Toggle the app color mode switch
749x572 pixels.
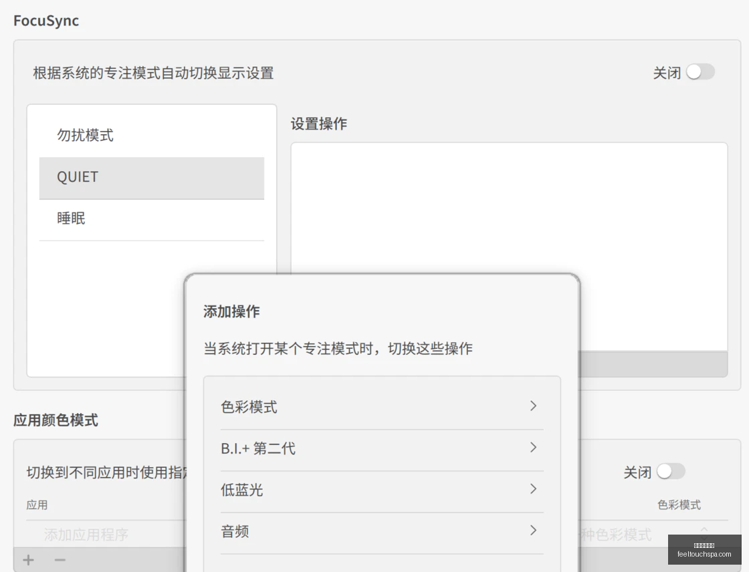(x=671, y=472)
